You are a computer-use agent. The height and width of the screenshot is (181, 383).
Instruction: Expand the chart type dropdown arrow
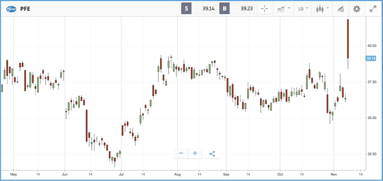(328, 8)
